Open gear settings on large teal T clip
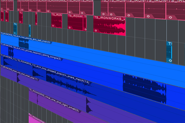 click(x=170, y=60)
